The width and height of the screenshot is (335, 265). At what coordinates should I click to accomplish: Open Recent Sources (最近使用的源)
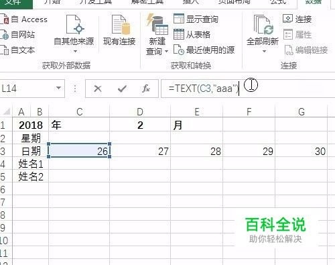click(x=204, y=50)
